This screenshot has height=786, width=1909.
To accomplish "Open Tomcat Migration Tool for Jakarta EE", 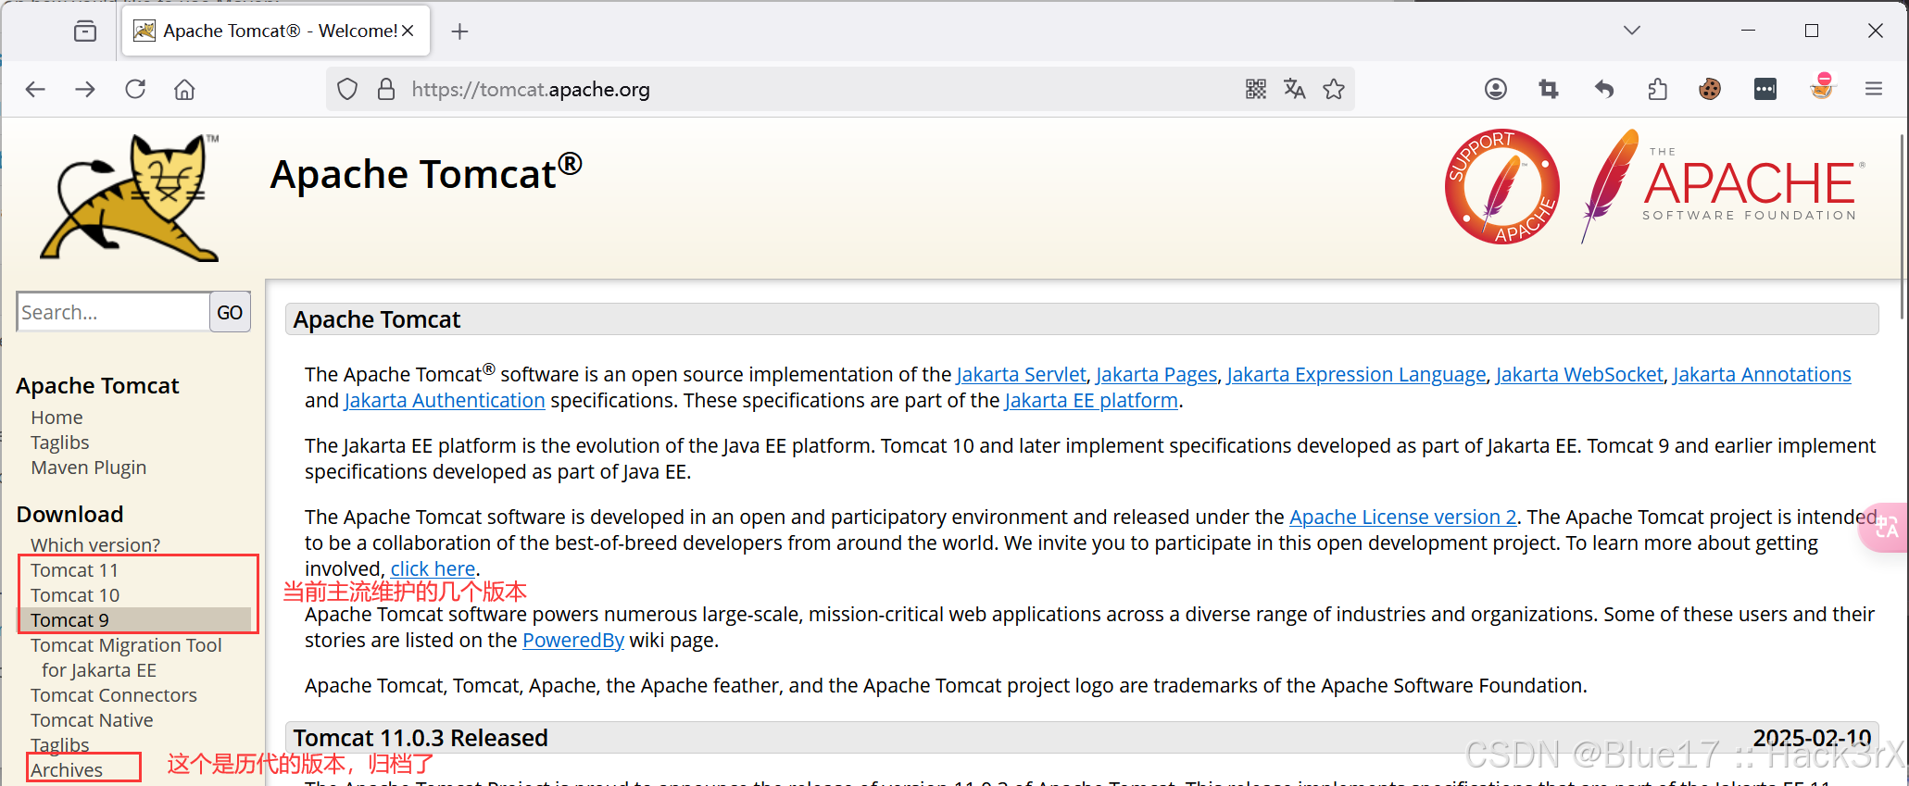I will tap(126, 657).
